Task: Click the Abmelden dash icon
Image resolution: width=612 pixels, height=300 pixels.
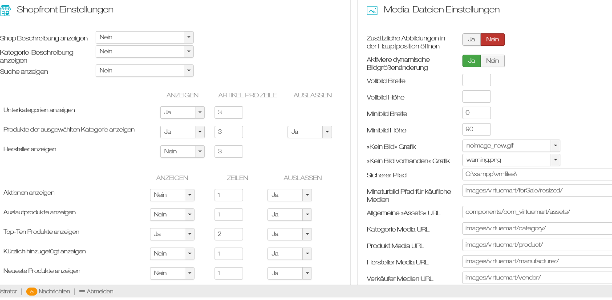Action: (82, 292)
